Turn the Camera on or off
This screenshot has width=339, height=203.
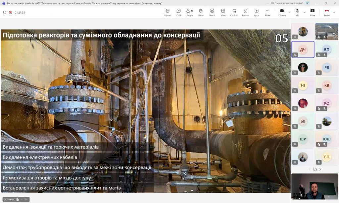[282, 12]
